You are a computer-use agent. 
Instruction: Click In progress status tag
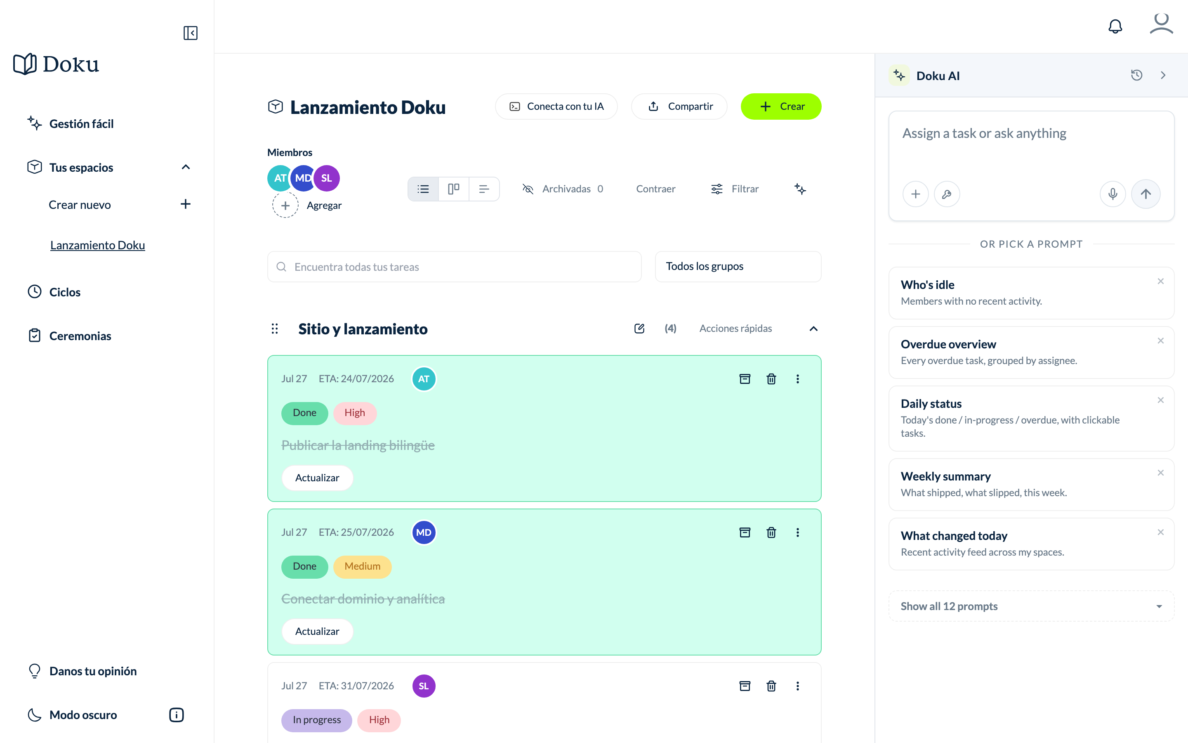pos(317,719)
